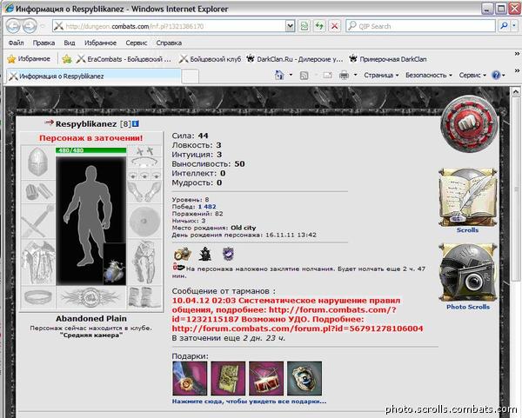Click the blue info icon beside Respyblikanez
Viewport: 522px width, 418px height.
point(135,123)
